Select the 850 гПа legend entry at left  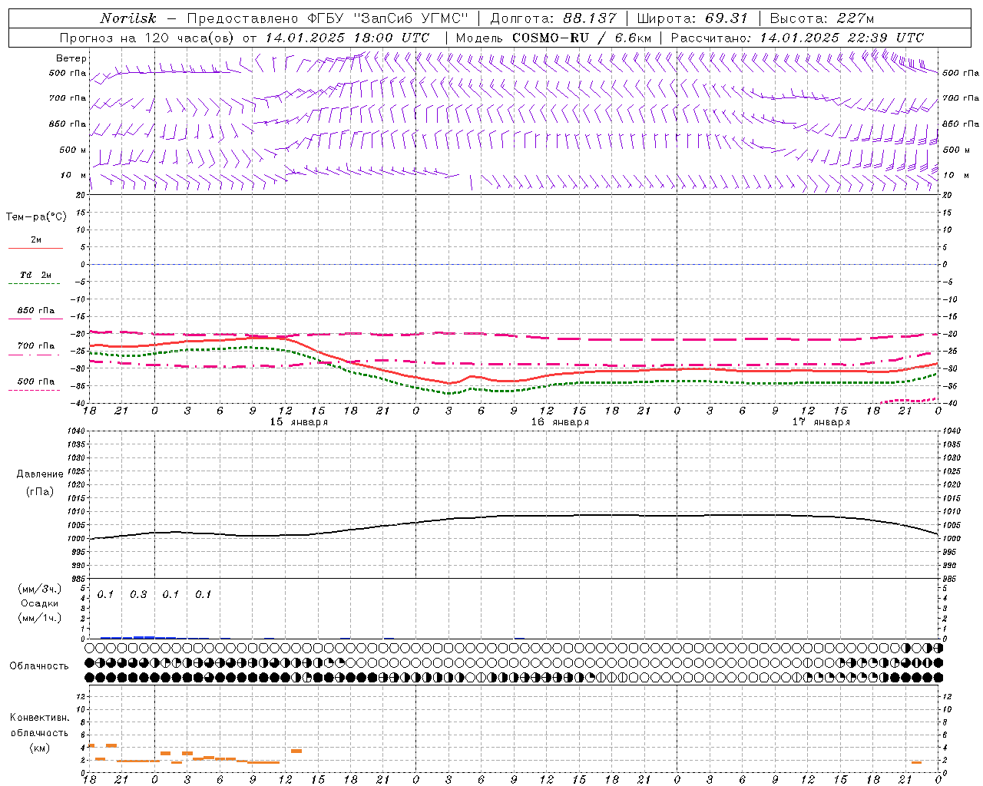pos(35,312)
